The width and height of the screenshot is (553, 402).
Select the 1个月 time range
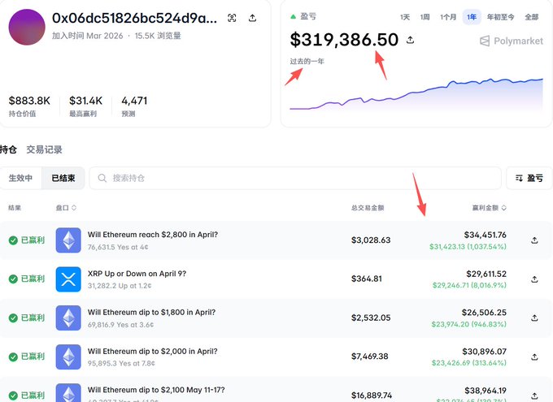[448, 17]
